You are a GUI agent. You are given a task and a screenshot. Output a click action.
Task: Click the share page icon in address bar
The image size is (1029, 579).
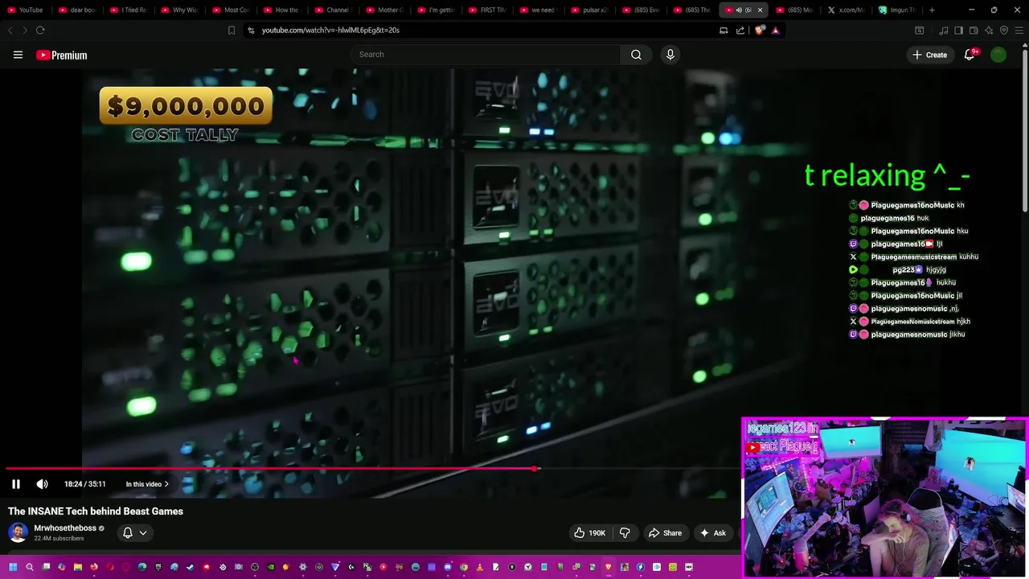740,30
